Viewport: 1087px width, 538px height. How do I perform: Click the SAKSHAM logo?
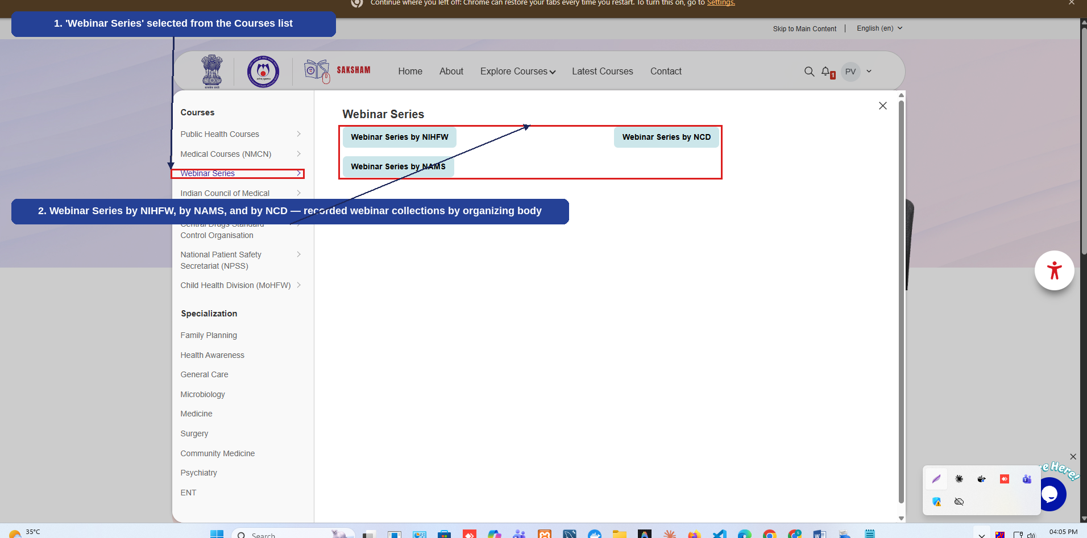click(337, 71)
